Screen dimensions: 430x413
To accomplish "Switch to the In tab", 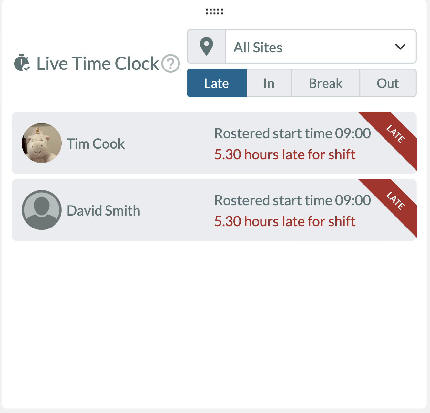I will click(269, 83).
